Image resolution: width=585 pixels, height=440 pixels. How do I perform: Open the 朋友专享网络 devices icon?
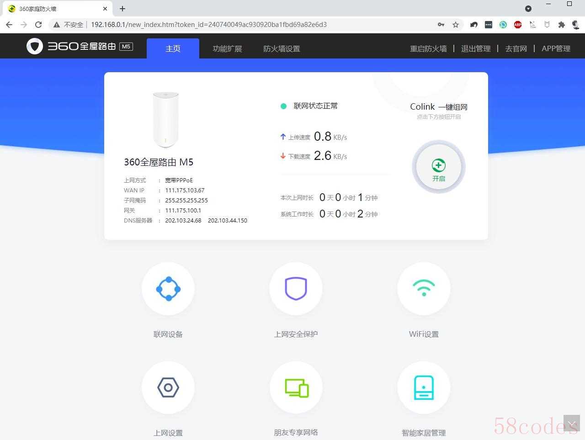click(x=296, y=387)
